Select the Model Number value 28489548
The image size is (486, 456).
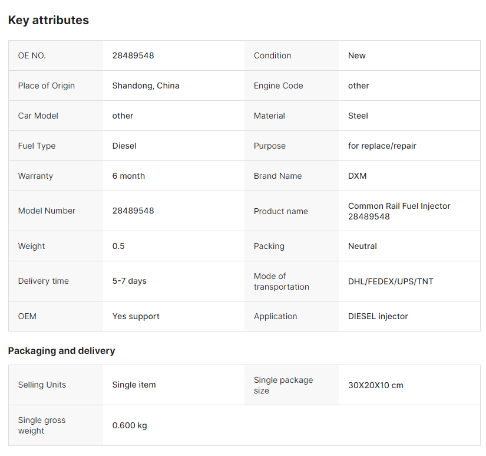(x=133, y=211)
